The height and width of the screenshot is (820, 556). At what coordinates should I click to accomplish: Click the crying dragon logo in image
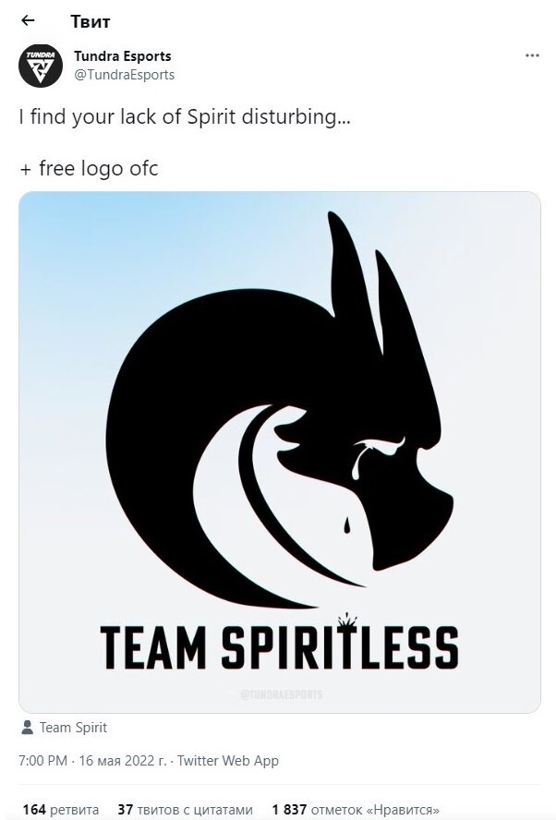coord(280,411)
